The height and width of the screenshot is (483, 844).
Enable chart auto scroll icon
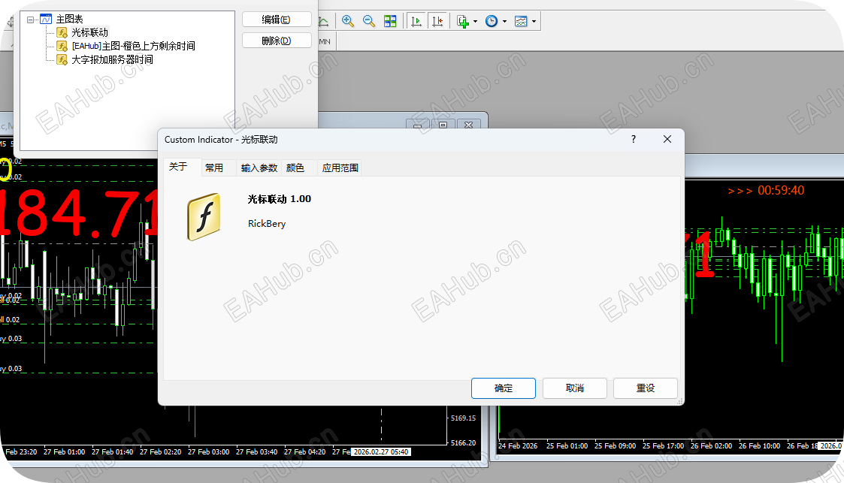416,20
